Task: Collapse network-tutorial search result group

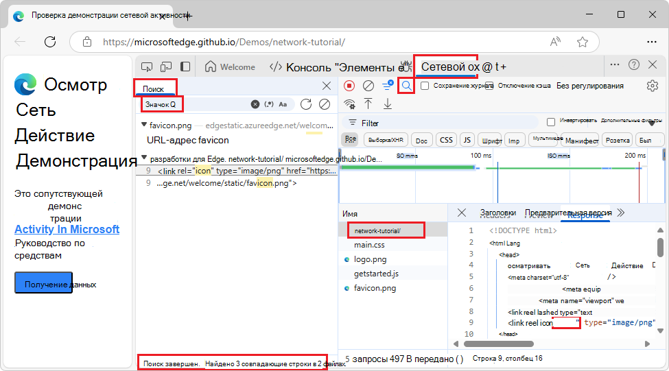Action: [144, 157]
